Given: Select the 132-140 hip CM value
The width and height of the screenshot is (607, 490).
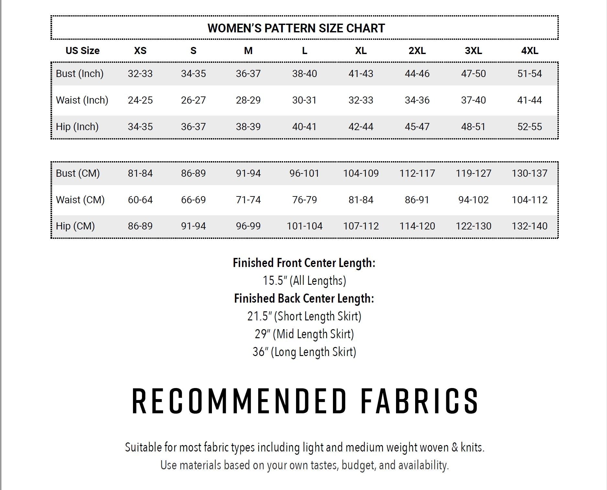Looking at the screenshot, I should (x=530, y=226).
